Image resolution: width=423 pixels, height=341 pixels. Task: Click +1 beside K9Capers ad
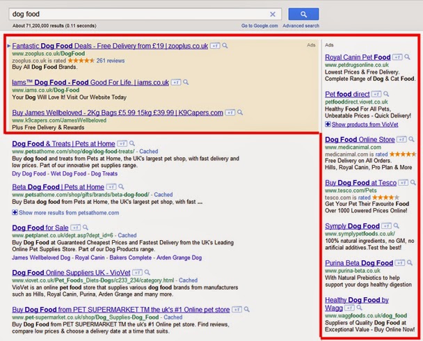point(230,113)
